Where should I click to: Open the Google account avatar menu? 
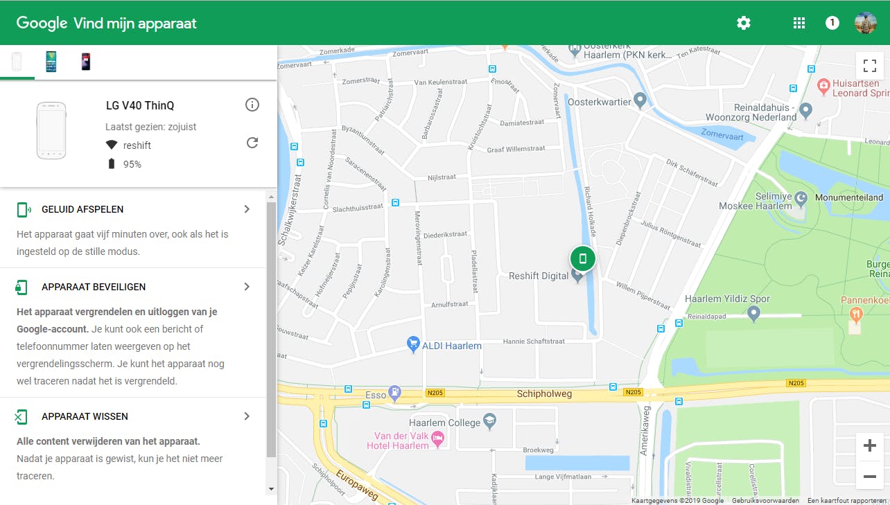(x=866, y=23)
